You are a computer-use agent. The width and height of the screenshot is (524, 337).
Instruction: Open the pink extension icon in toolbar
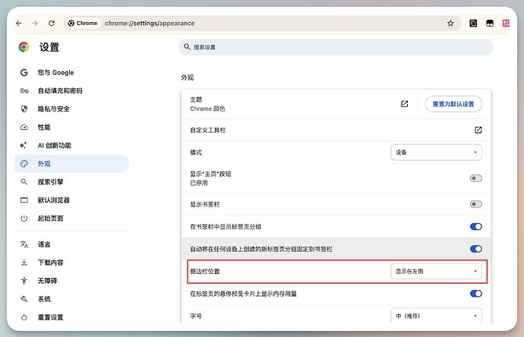506,23
